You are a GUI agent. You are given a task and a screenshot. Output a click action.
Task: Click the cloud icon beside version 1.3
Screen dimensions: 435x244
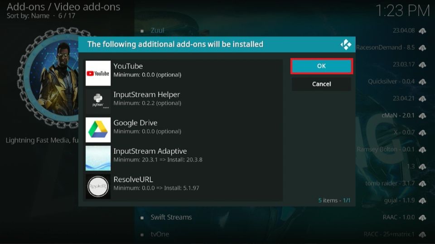[422, 167]
